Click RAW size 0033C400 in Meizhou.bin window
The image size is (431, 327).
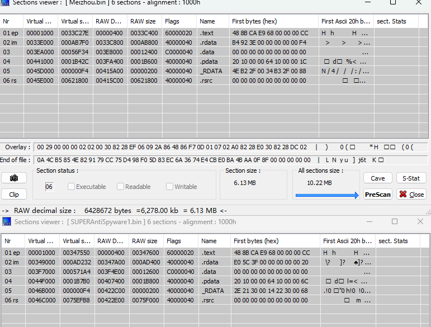tap(144, 33)
